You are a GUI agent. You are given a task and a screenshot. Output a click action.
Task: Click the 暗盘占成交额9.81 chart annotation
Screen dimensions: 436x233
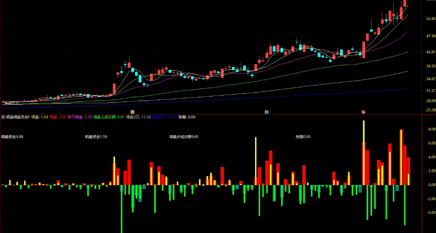pos(184,137)
